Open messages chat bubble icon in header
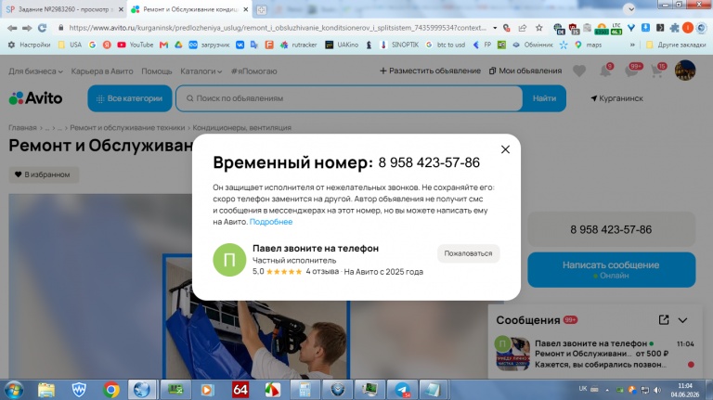The image size is (713, 400). 632,71
